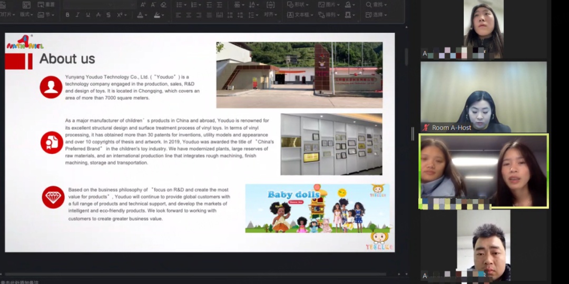Select the Room A-Host video tile
The image size is (569, 284).
483,97
